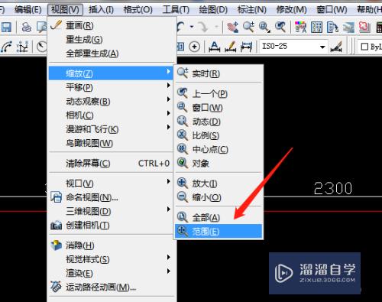Expand the 平移(P) submenu
Screen dimensions: 382x302
111,87
